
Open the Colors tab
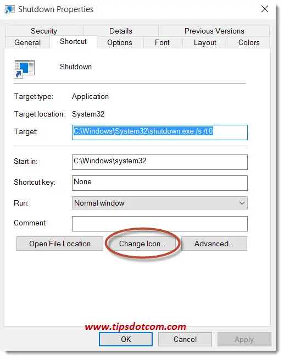click(249, 42)
